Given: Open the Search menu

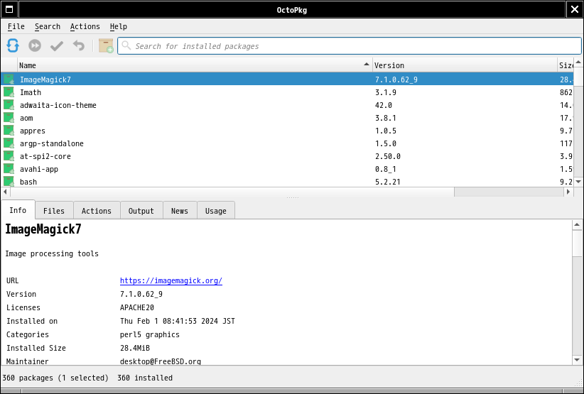Looking at the screenshot, I should tap(48, 26).
